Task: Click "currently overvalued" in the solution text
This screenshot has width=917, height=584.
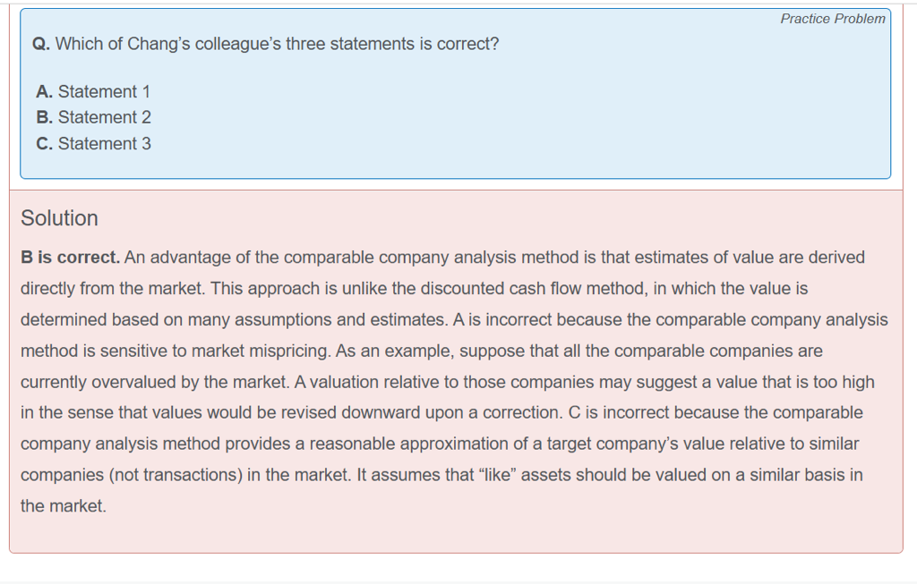Action: (x=99, y=382)
